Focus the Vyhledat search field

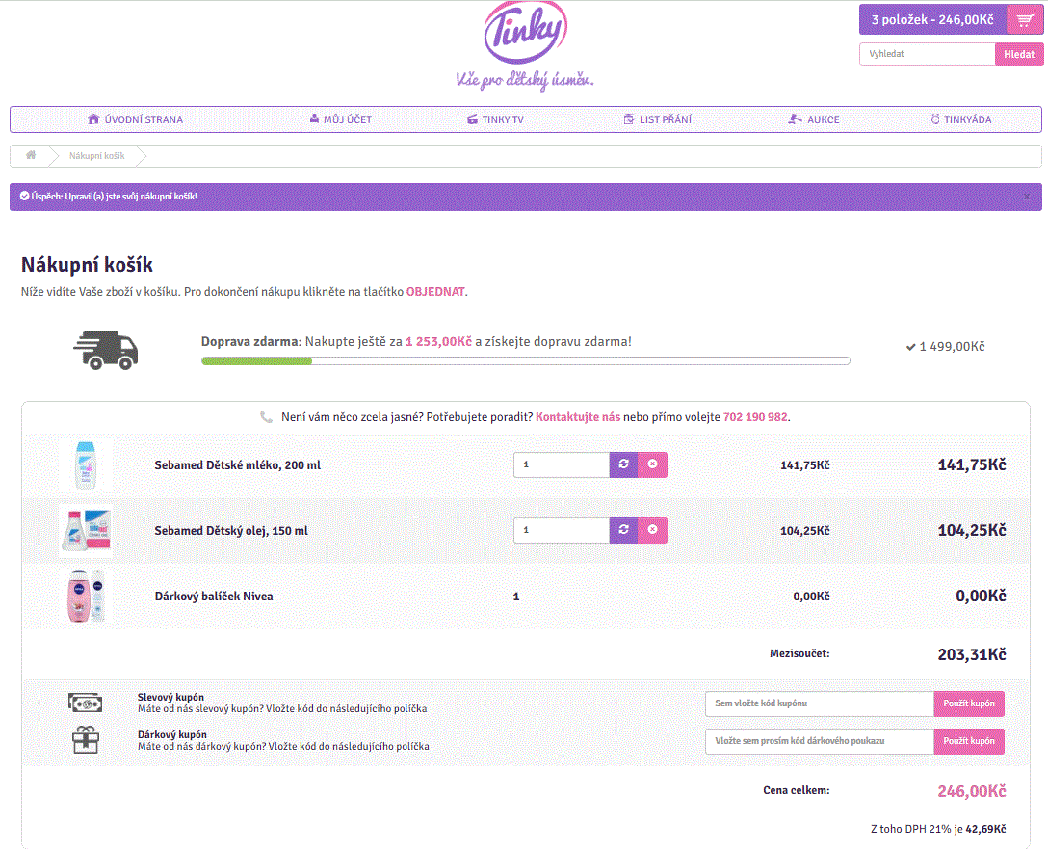click(927, 54)
